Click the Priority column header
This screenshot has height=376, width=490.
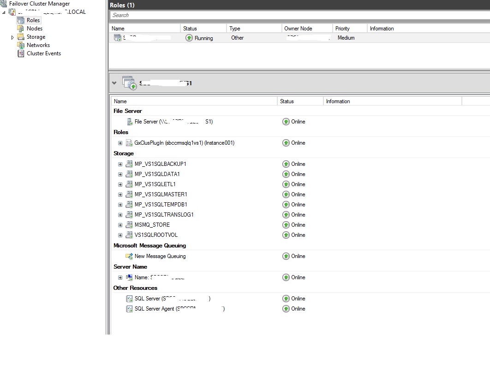(x=342, y=28)
